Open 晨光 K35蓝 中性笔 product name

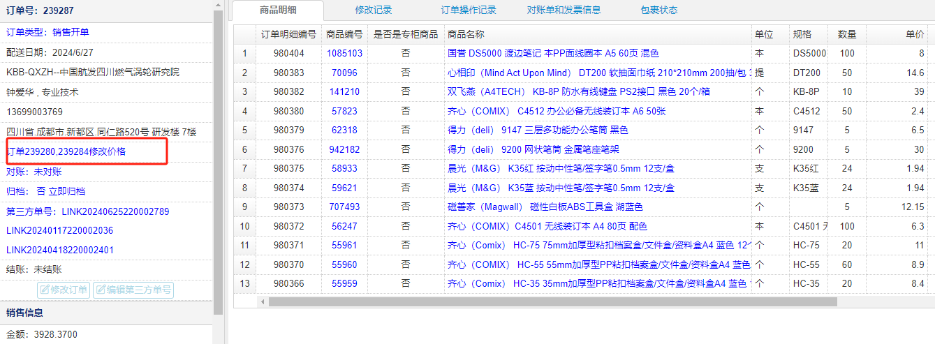[561, 188]
